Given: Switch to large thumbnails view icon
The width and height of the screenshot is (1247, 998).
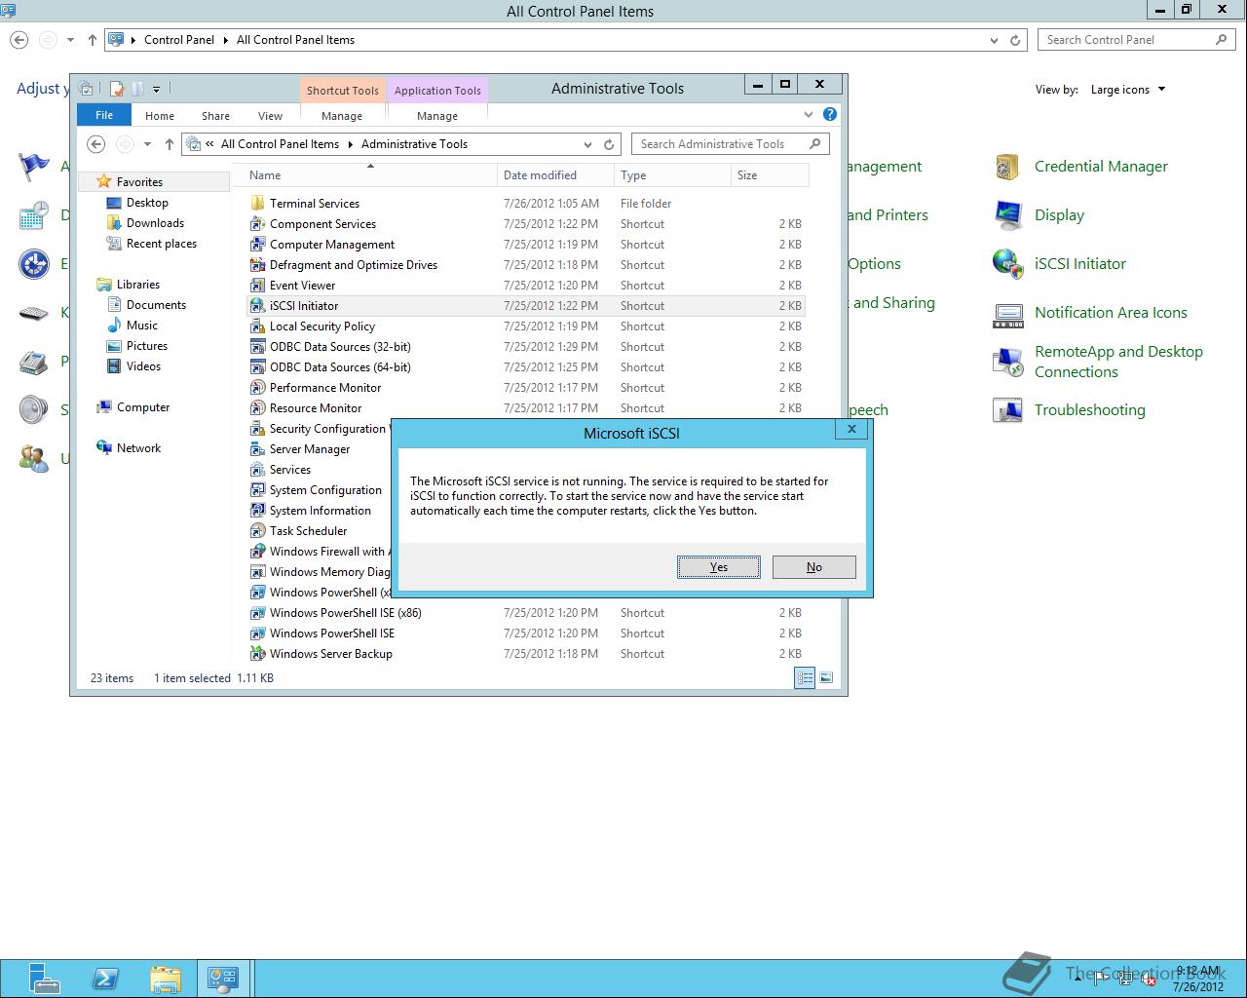Looking at the screenshot, I should click(826, 677).
